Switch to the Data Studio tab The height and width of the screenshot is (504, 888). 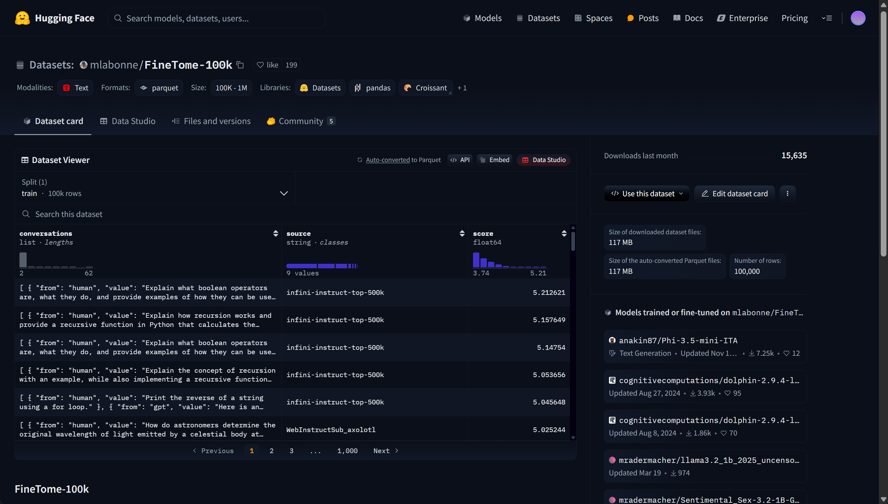tap(128, 121)
